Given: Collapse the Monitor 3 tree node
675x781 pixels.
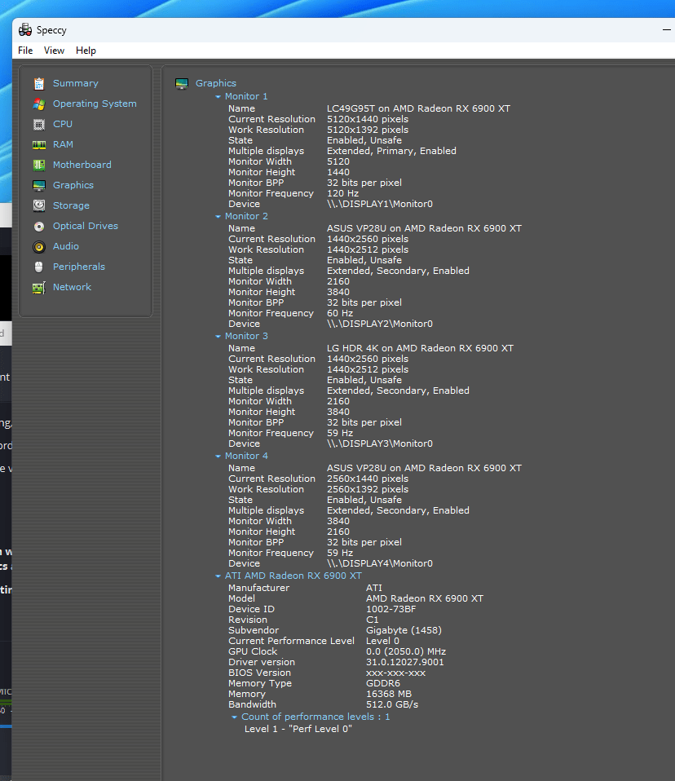Looking at the screenshot, I should pyautogui.click(x=218, y=337).
